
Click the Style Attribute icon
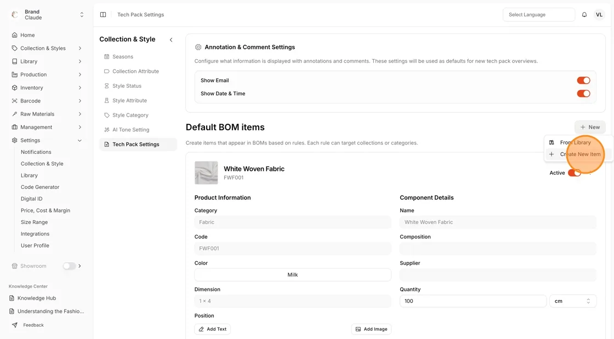[106, 100]
